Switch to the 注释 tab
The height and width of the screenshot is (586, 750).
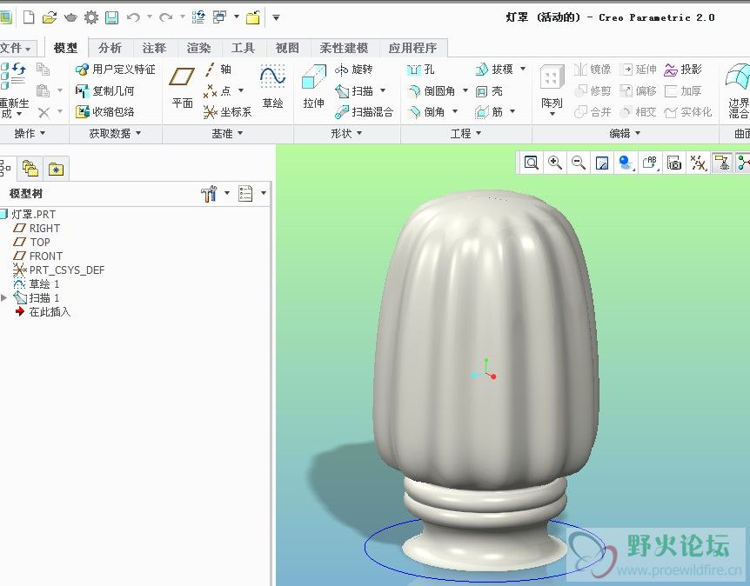click(x=154, y=48)
